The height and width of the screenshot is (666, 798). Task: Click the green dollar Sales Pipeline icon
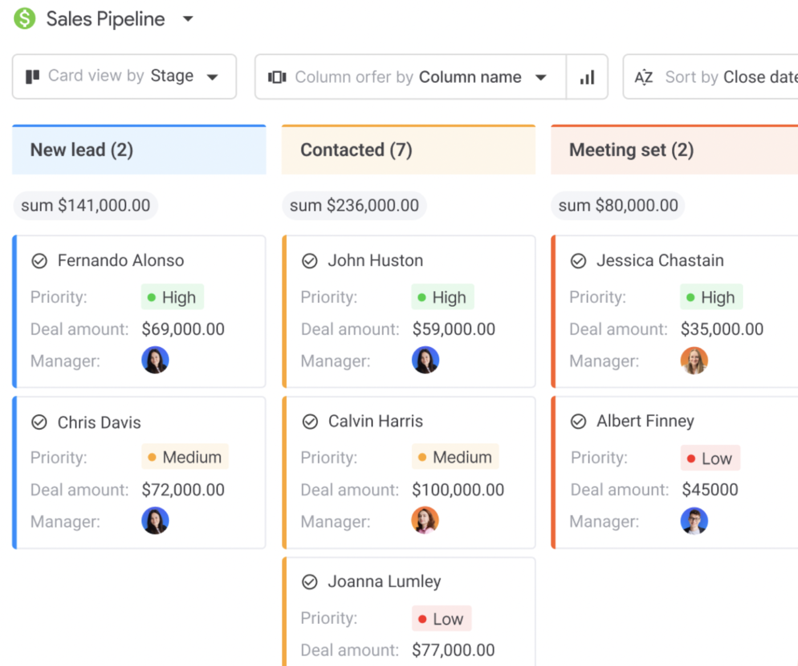(x=25, y=19)
